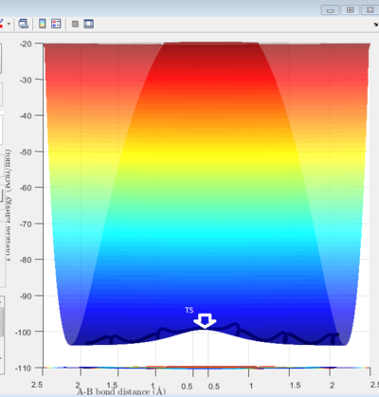Select the Brush data tool
379x397 pixels.
[1, 24]
